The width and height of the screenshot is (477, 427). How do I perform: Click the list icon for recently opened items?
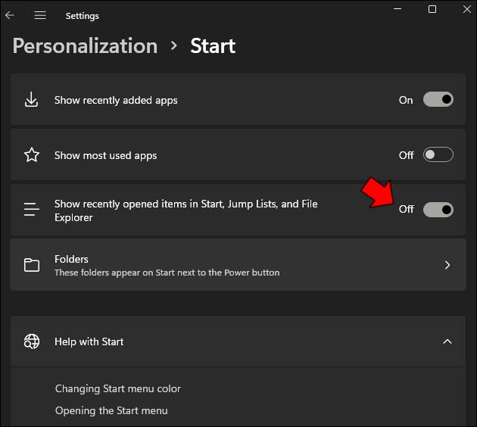point(32,210)
